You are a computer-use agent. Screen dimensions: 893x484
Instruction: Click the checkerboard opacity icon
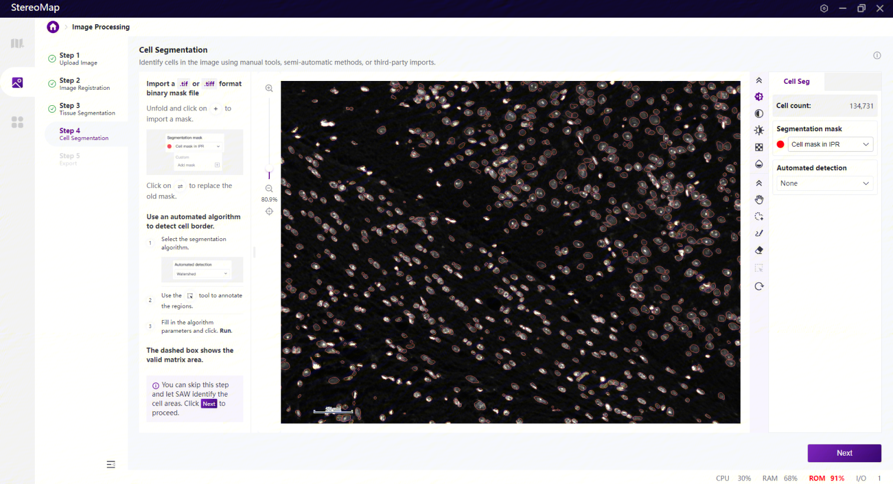[x=759, y=147]
